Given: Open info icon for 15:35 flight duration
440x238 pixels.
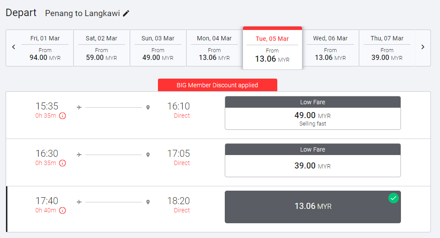Looking at the screenshot, I should (62, 116).
